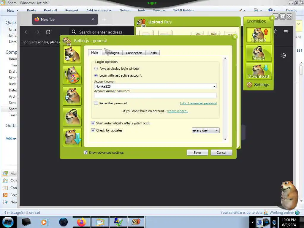Toggle Check for updates checkbox
The image size is (304, 228).
point(93,130)
